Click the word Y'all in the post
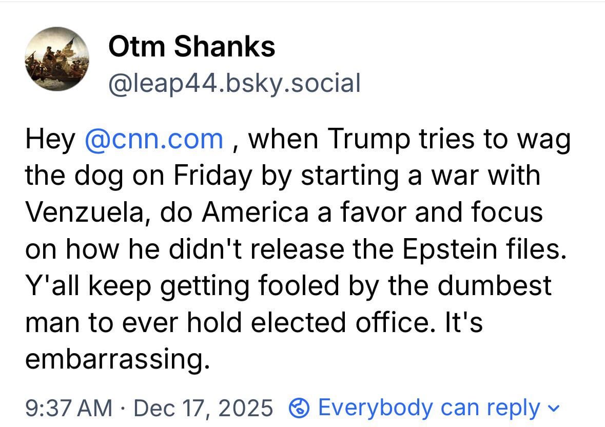The image size is (605, 427). [x=53, y=285]
